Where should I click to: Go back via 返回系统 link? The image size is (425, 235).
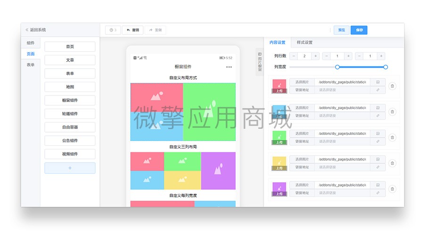pyautogui.click(x=35, y=30)
